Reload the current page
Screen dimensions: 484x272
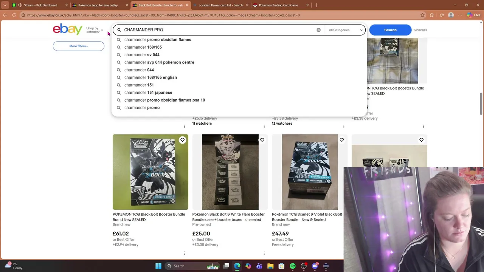pos(14,15)
